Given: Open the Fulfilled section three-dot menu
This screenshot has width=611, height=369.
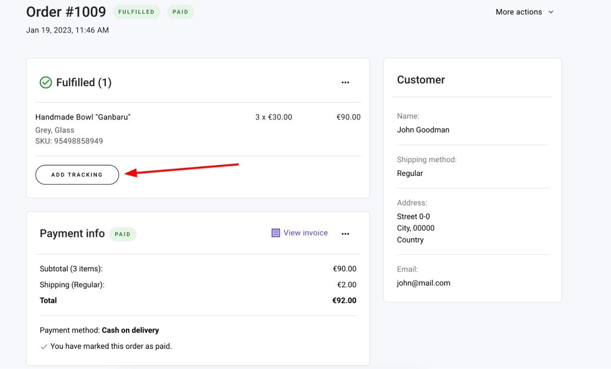Looking at the screenshot, I should 345,82.
